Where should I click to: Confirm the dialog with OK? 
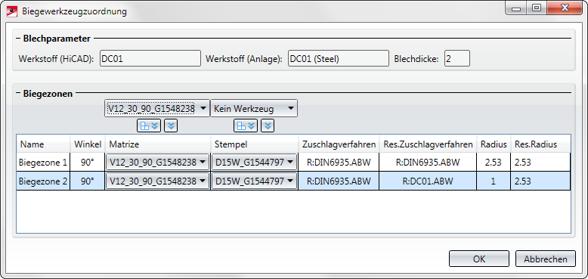(x=479, y=259)
